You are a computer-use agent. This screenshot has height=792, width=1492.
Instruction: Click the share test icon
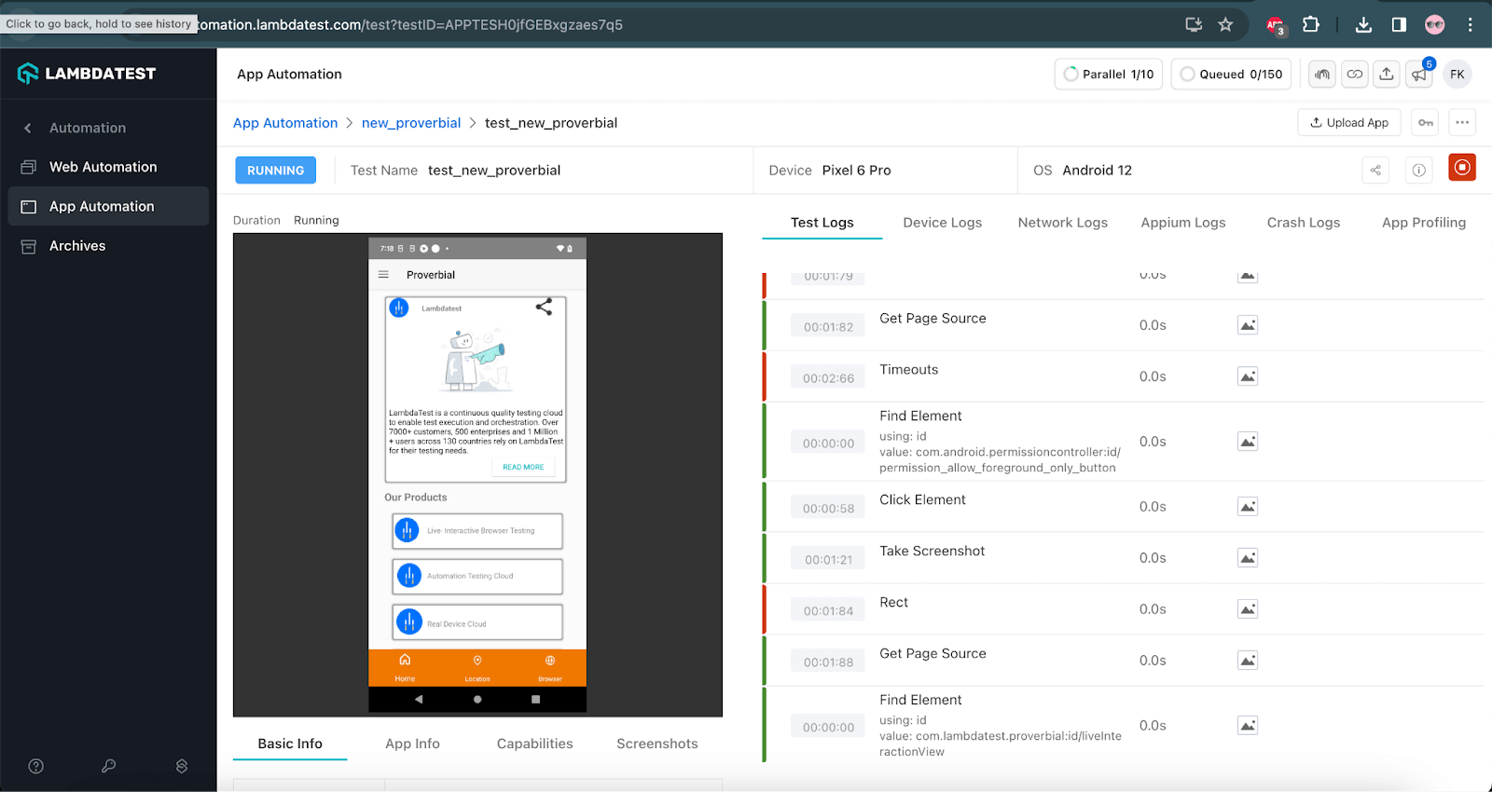(1375, 170)
